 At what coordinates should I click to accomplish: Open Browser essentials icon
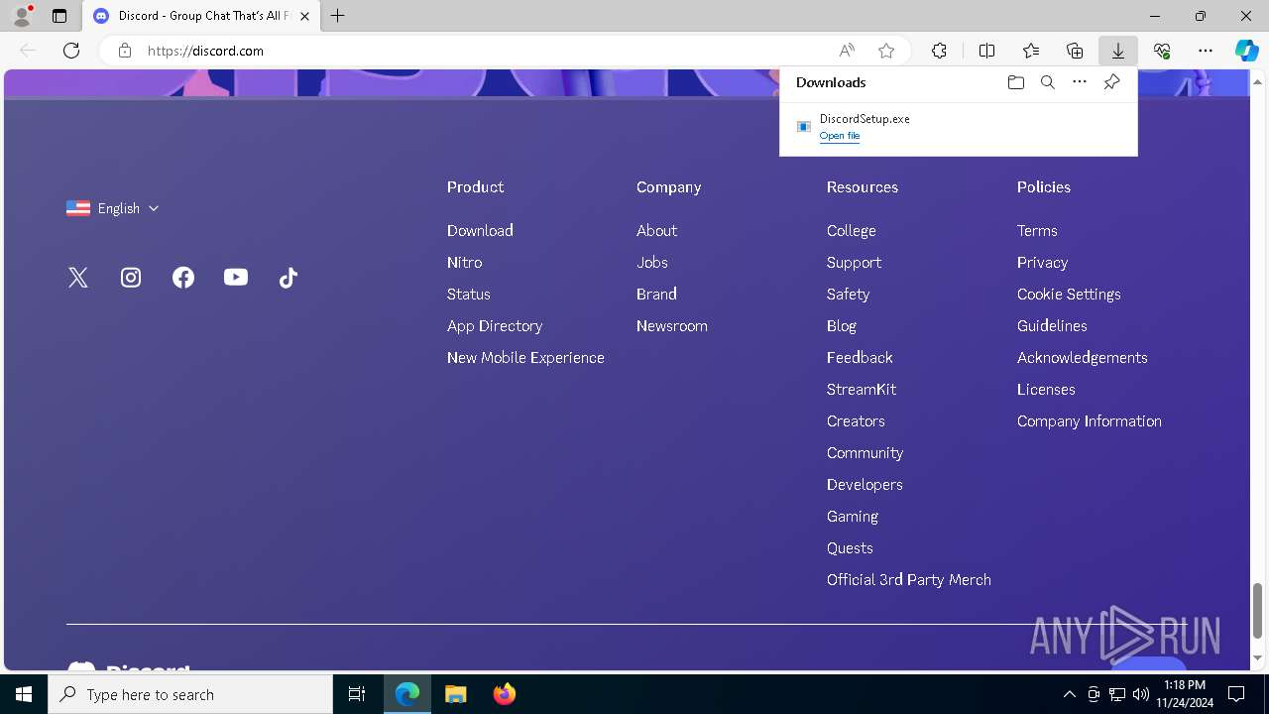click(1162, 51)
